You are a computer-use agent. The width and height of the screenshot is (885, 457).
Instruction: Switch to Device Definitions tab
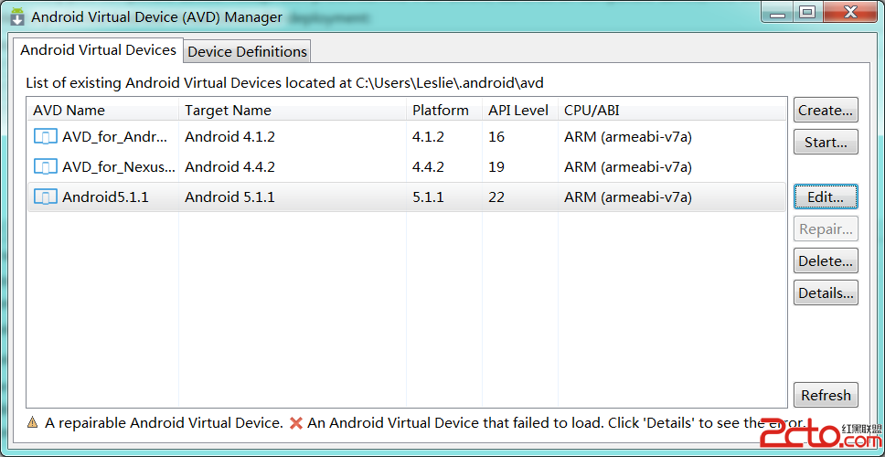click(x=247, y=51)
